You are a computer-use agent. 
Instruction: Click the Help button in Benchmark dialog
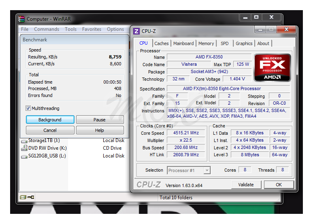point(100,130)
